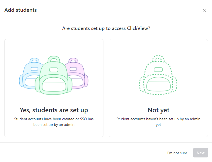Viewport: 212px width, 162px height.
Task: Click the 'I'm not sure' link
Action: (x=177, y=153)
